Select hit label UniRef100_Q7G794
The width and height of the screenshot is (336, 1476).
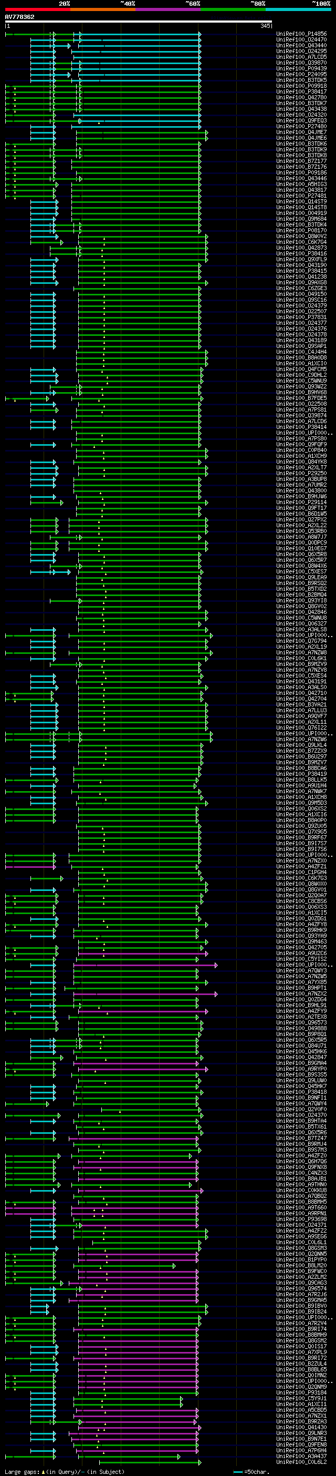click(302, 641)
